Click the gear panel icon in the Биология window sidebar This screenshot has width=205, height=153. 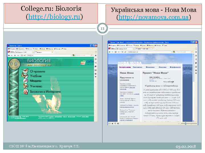pyautogui.click(x=96, y=59)
